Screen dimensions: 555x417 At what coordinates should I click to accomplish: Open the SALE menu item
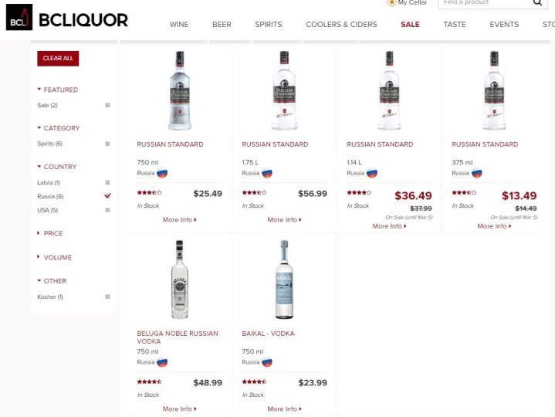[410, 25]
